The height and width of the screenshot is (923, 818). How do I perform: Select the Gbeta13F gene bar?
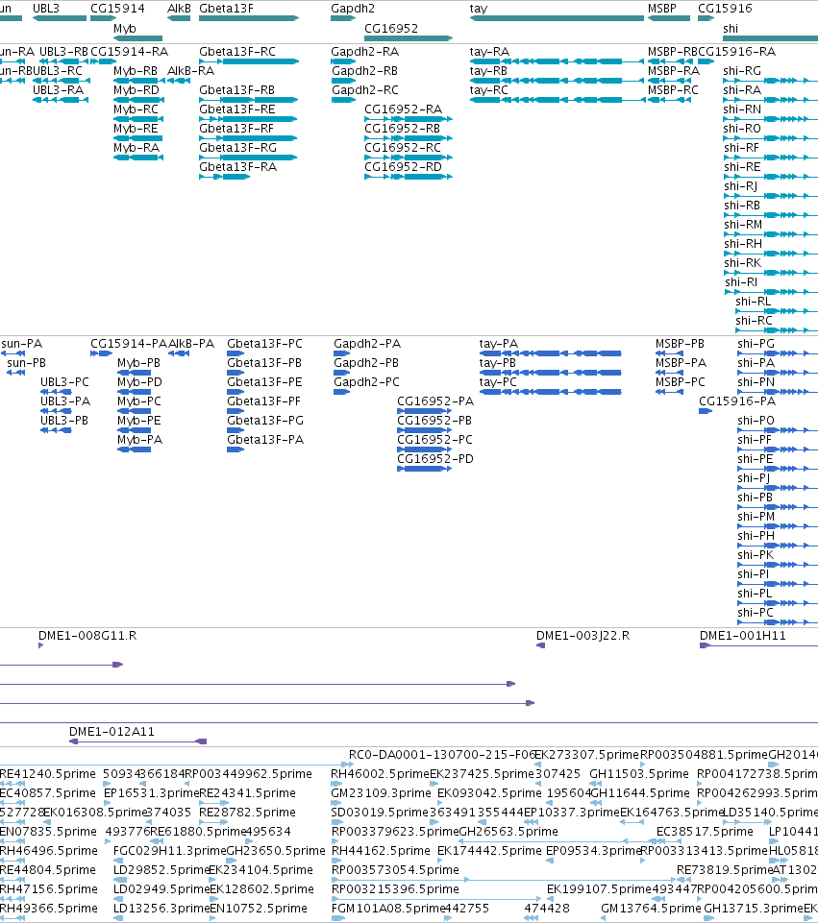coord(249,18)
